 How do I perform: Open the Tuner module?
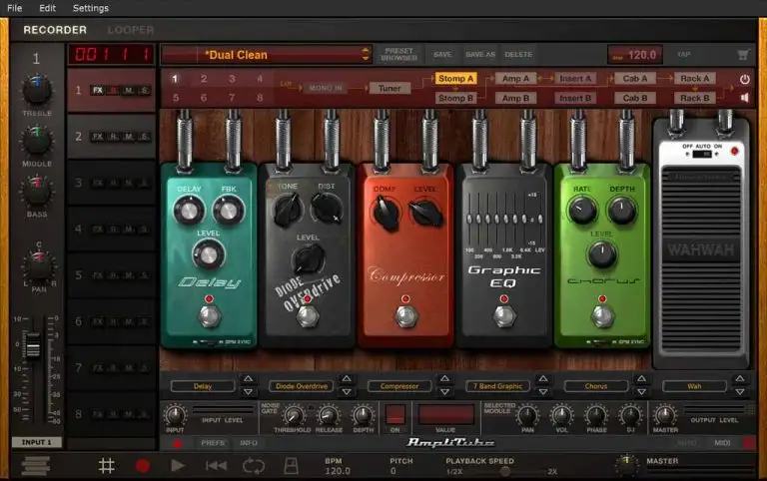(389, 88)
